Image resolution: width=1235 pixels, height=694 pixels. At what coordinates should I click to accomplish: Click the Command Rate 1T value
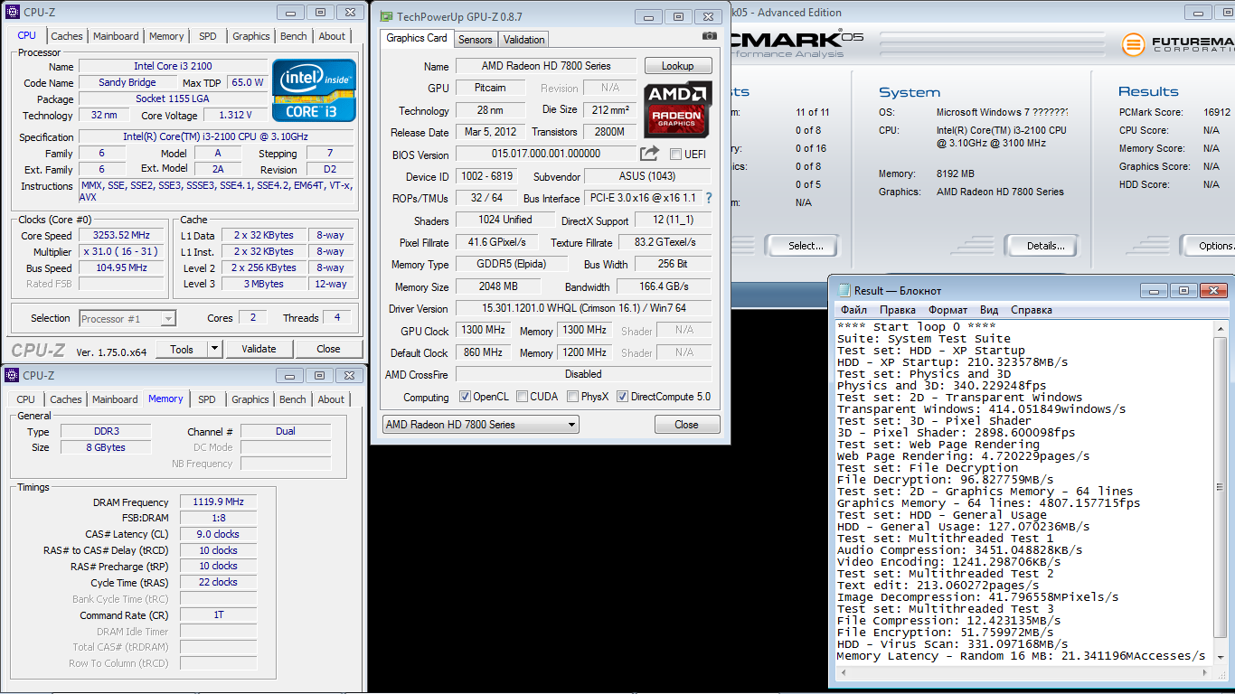pos(218,614)
